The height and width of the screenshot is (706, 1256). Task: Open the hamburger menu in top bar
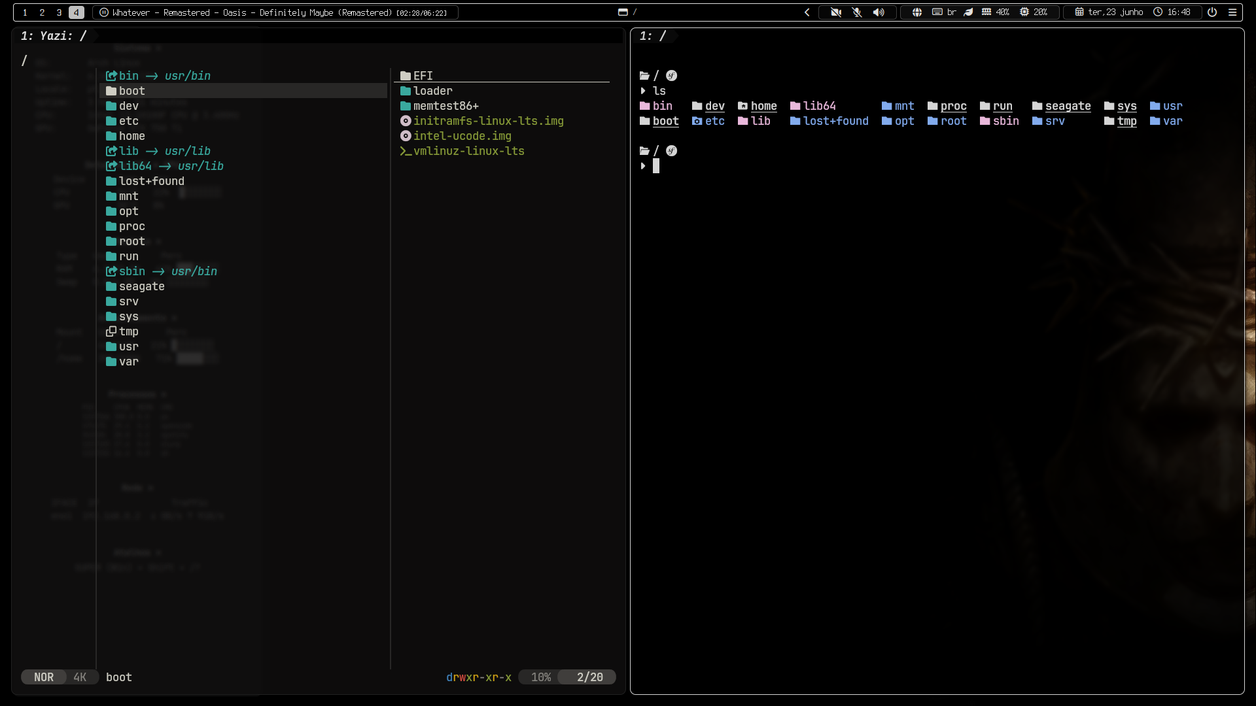click(x=1232, y=12)
